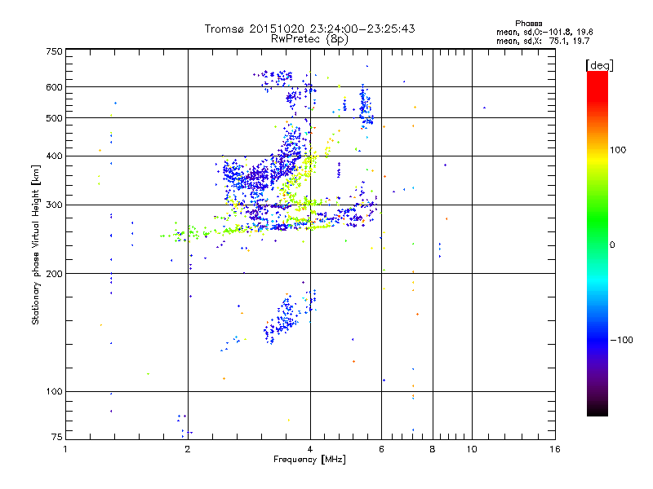653x489 pixels.
Task: Click the '400' y-axis tick label
Action: (54, 156)
